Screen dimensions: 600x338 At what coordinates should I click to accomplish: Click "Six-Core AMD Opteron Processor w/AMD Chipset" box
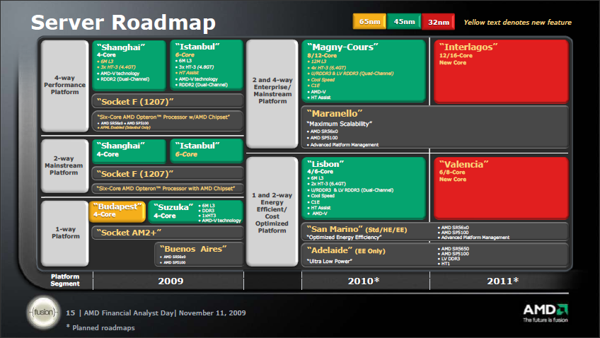pos(168,121)
